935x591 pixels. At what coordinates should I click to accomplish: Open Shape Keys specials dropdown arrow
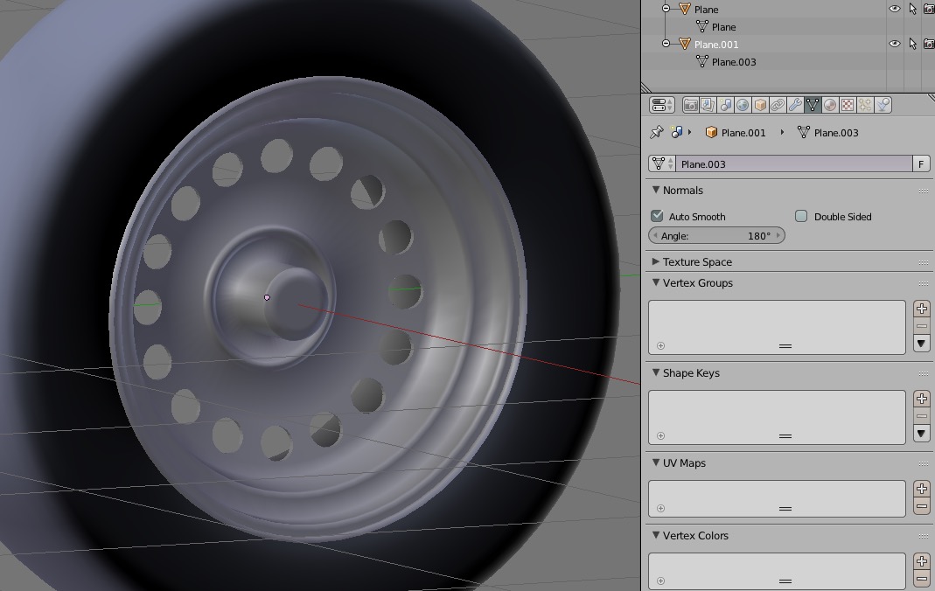(921, 434)
